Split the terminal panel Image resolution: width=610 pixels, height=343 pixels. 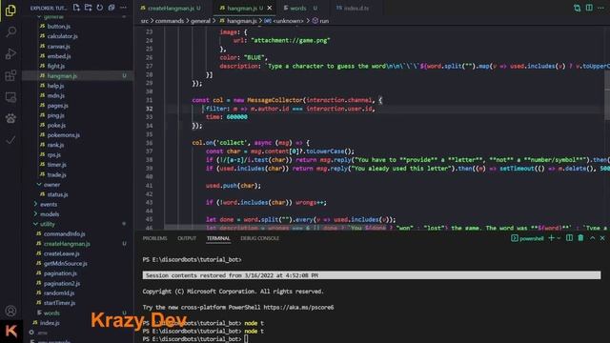point(569,238)
